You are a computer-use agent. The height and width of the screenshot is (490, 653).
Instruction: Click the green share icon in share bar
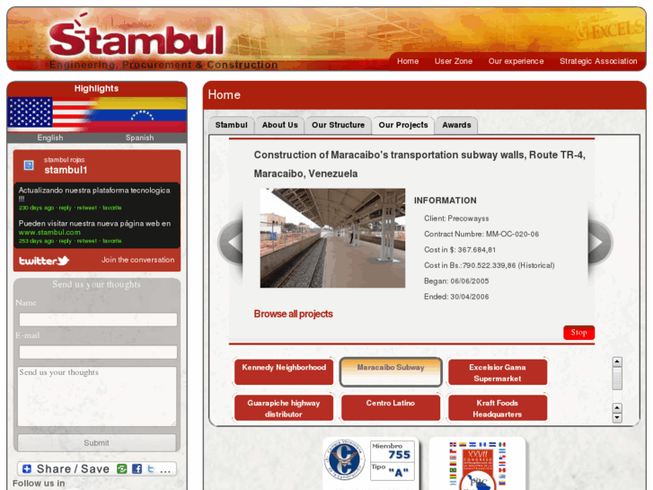[x=121, y=468]
